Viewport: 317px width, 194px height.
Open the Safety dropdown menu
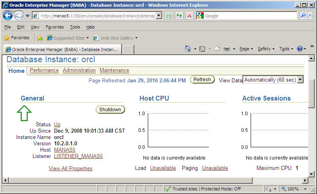pos(266,49)
